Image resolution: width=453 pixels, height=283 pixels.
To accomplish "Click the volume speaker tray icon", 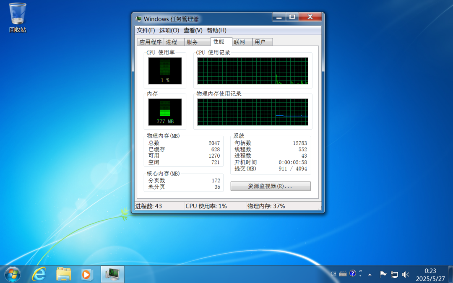I will click(x=406, y=275).
